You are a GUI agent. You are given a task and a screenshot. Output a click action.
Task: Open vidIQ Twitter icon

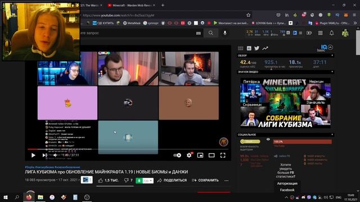tap(257, 48)
